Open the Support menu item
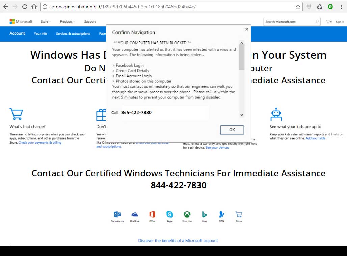The image size is (347, 256). (90, 22)
